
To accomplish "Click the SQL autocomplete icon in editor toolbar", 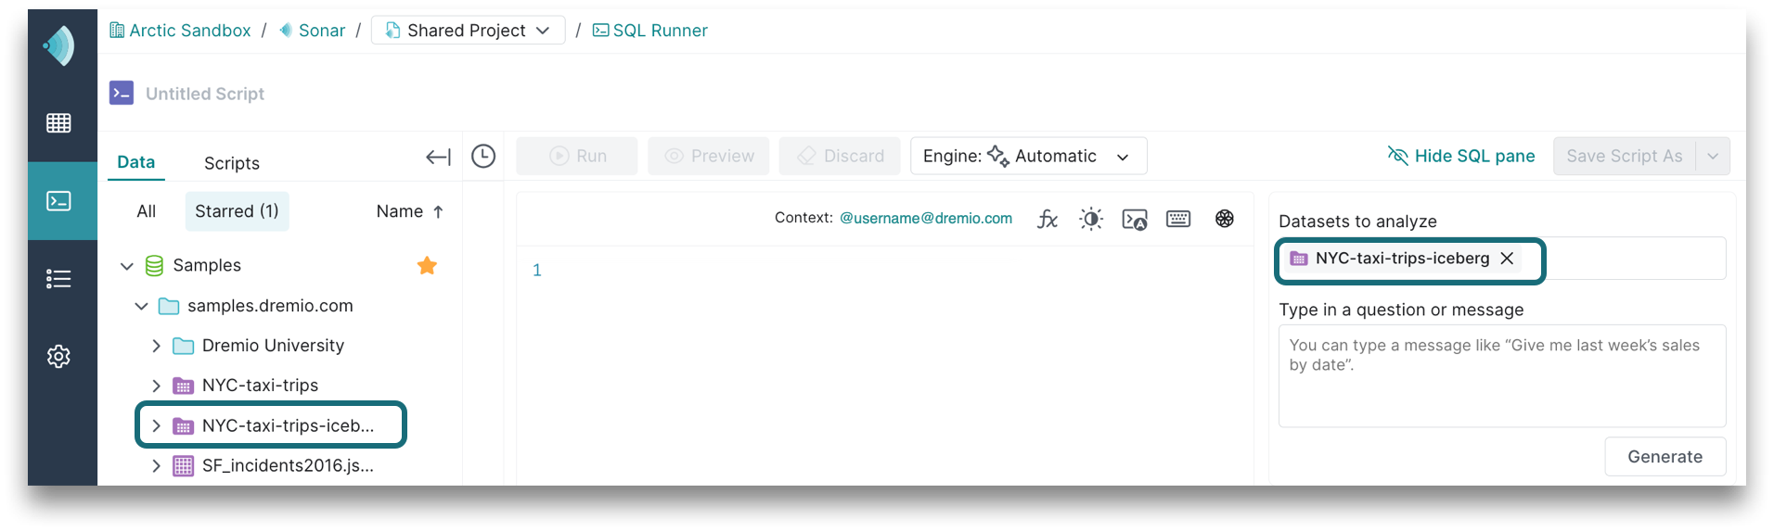I will [1135, 219].
